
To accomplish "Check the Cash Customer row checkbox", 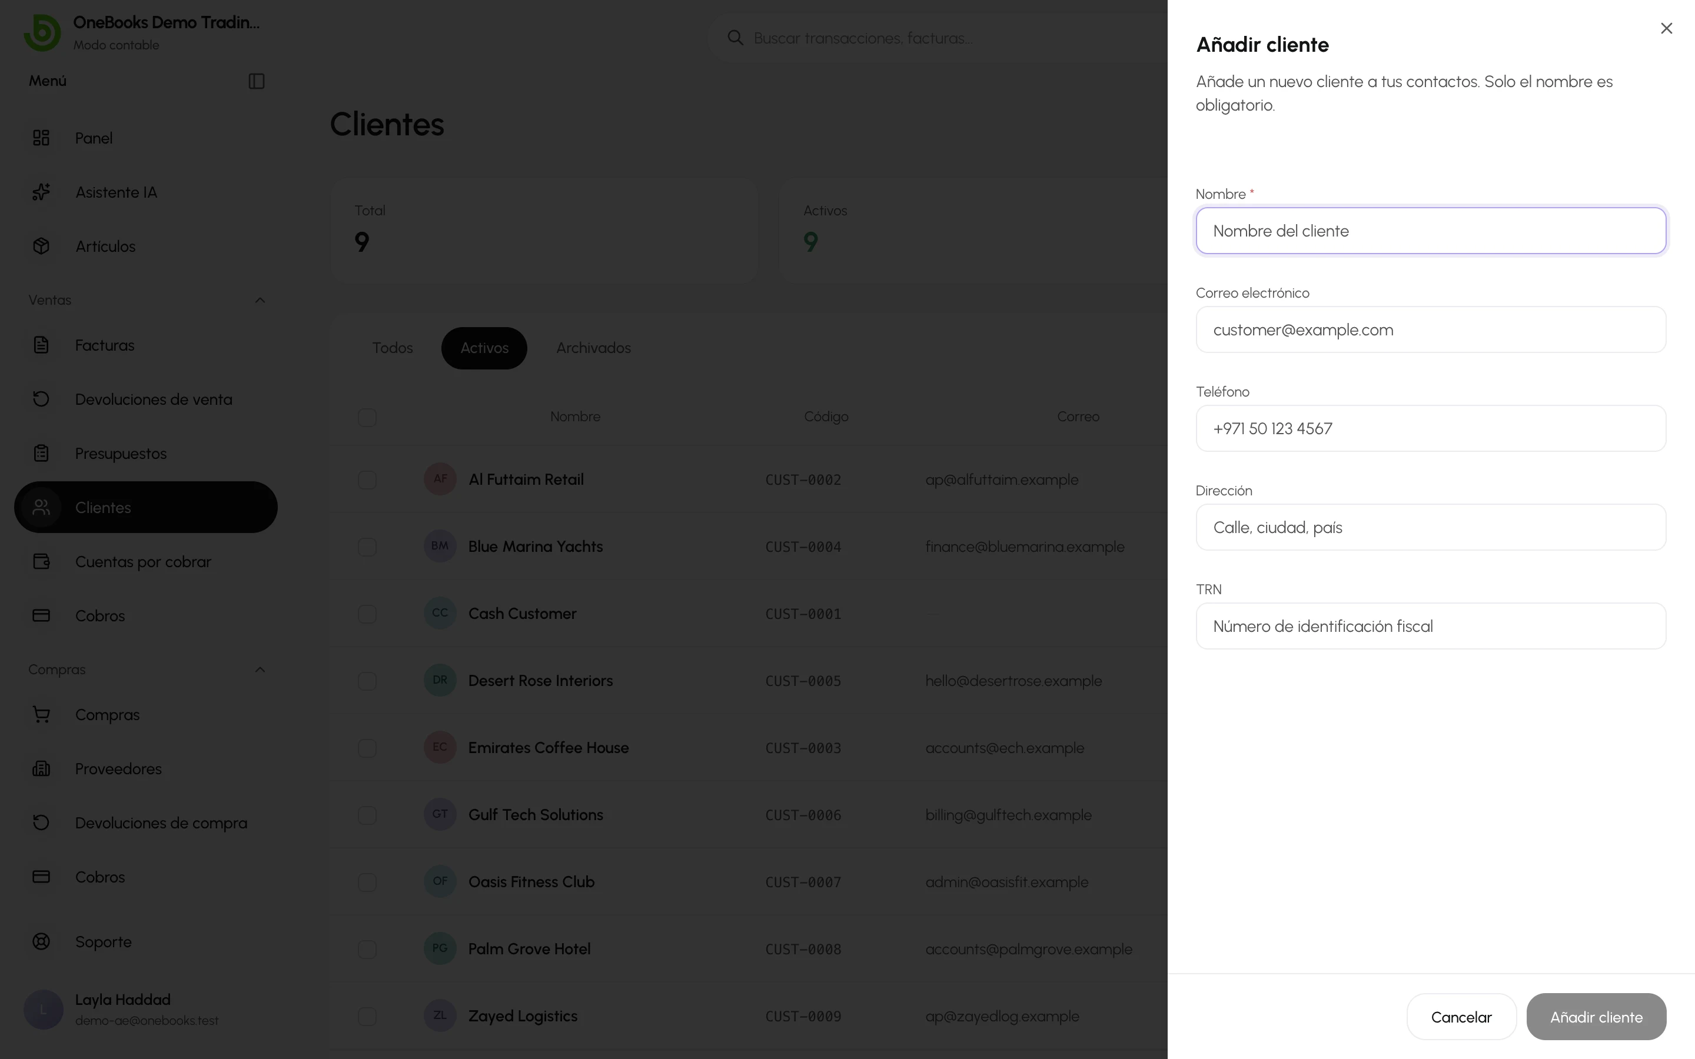I will (x=367, y=614).
